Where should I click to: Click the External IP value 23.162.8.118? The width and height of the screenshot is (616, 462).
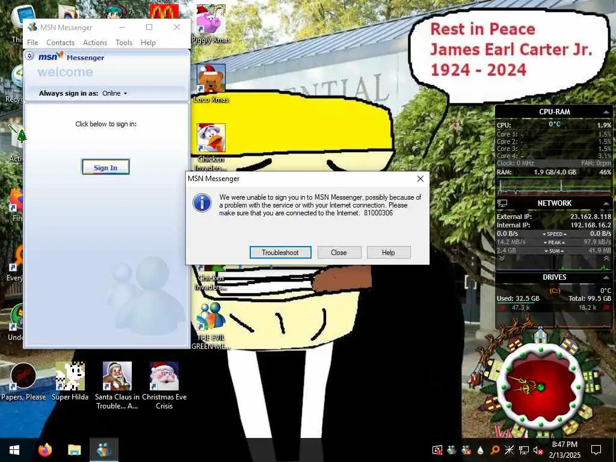tap(591, 217)
